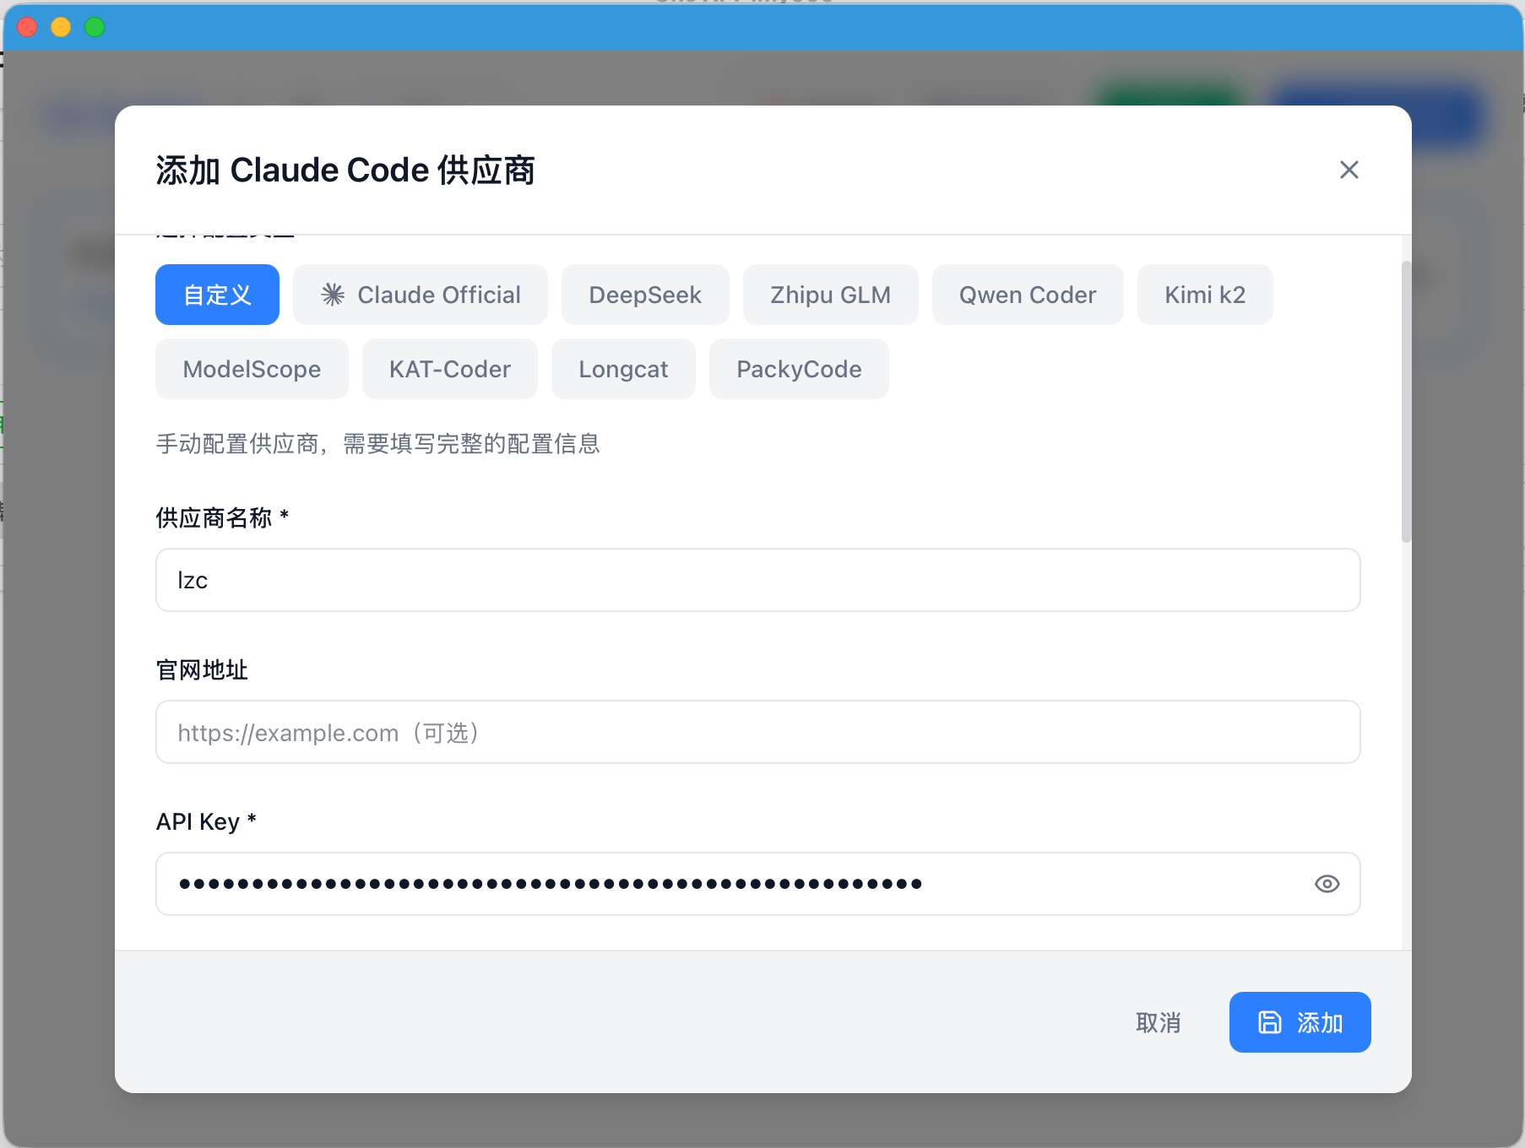Choose the Kimi k2 preset
Screen dimensions: 1525x1148
[x=1205, y=295]
